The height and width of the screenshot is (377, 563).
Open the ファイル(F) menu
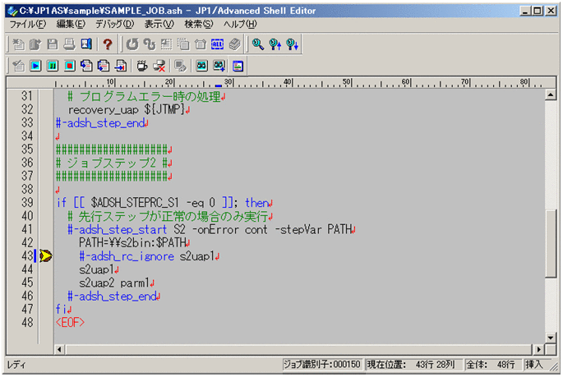coord(28,25)
